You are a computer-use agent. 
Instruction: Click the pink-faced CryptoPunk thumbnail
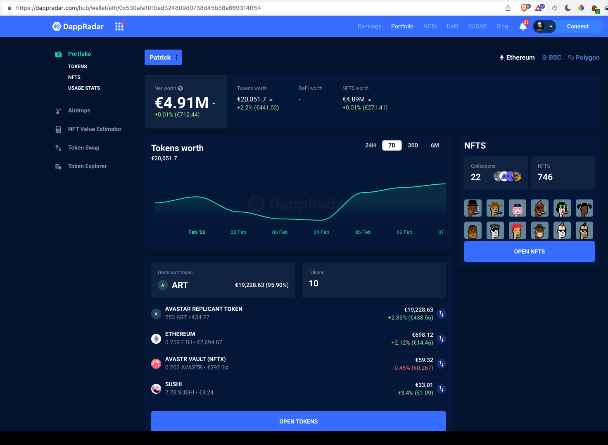point(517,208)
